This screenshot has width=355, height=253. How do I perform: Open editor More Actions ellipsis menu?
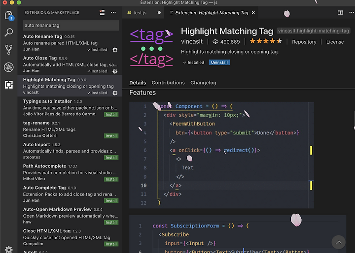pos(352,13)
